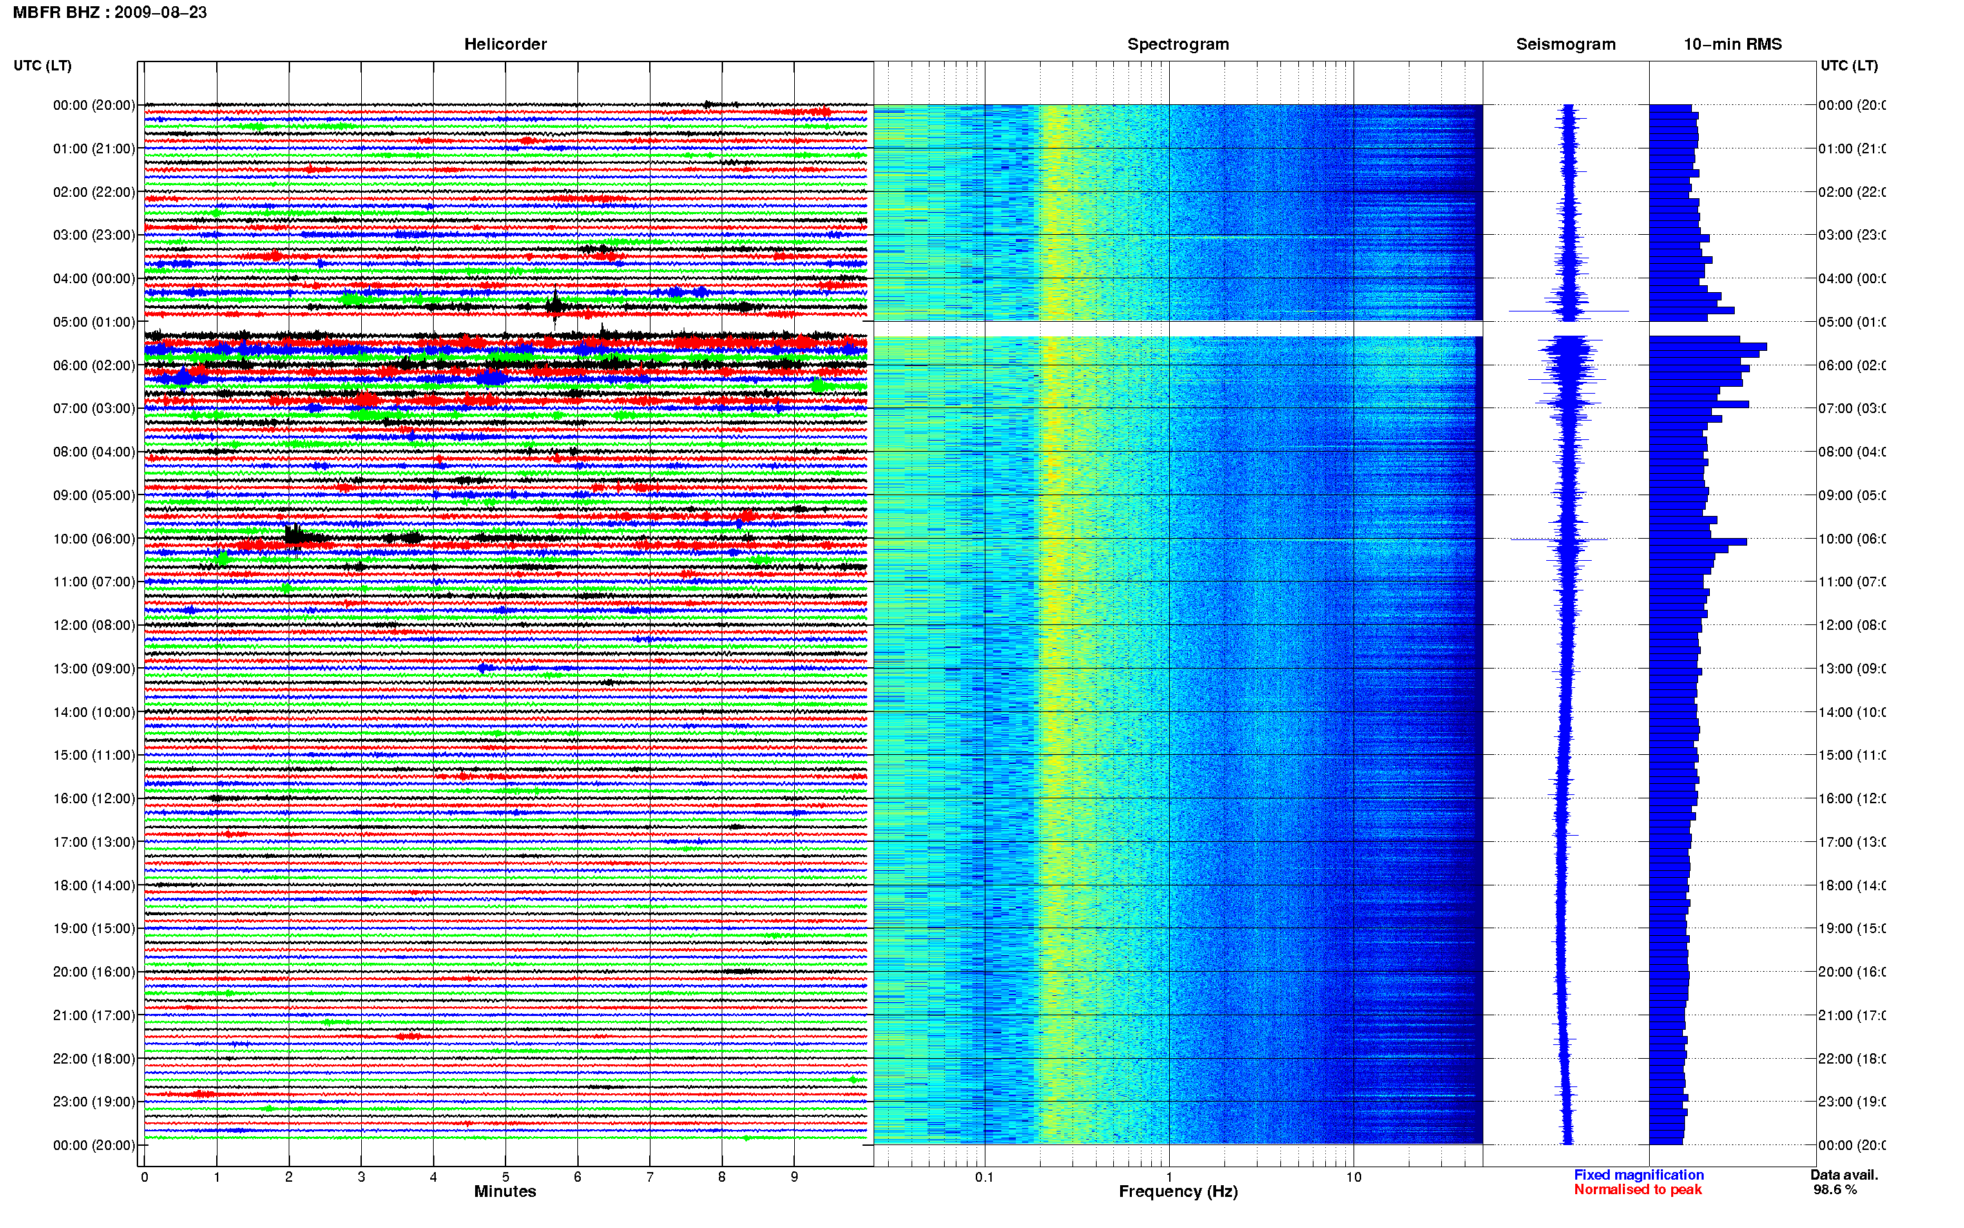This screenshot has height=1228, width=1964.
Task: Click left time label '09:00 (05:00)'
Action: tap(94, 495)
